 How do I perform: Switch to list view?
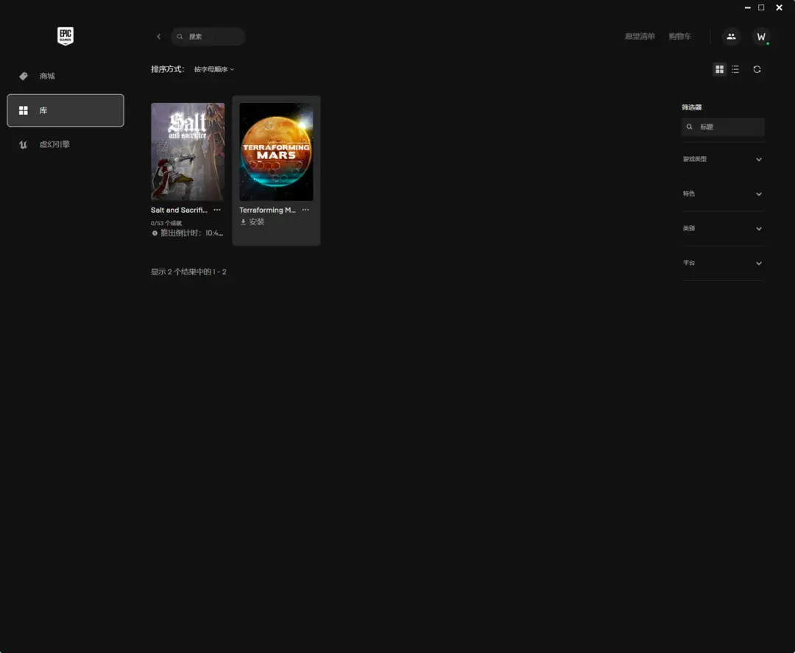[735, 69]
